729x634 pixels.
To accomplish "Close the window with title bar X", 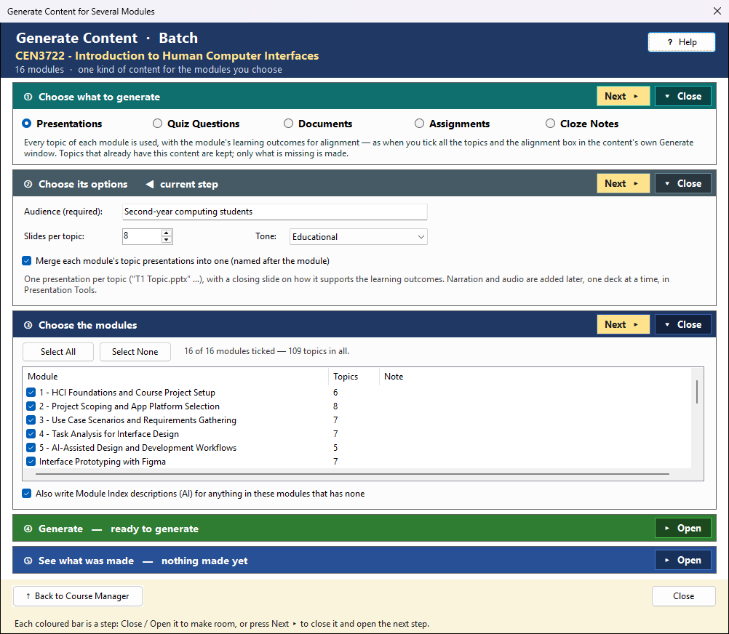I will coord(717,11).
